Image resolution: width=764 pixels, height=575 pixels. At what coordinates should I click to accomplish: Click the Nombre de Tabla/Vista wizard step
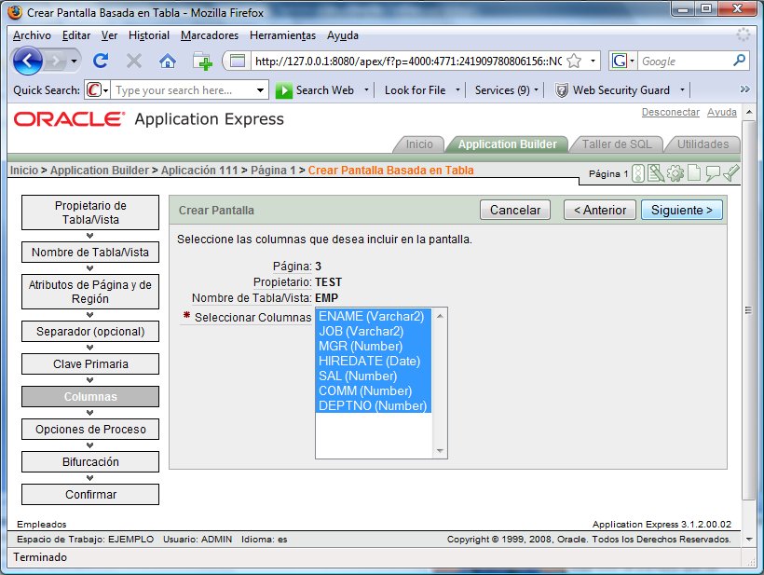[x=90, y=252]
